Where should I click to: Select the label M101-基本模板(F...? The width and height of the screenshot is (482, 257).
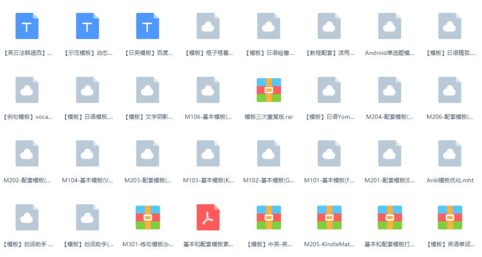(x=329, y=180)
